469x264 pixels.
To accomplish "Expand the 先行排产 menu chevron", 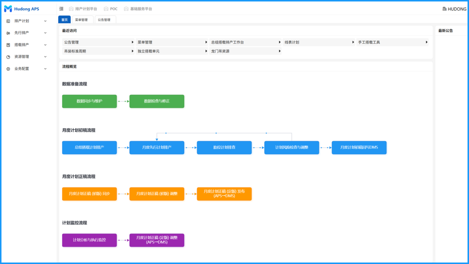I will point(45,33).
